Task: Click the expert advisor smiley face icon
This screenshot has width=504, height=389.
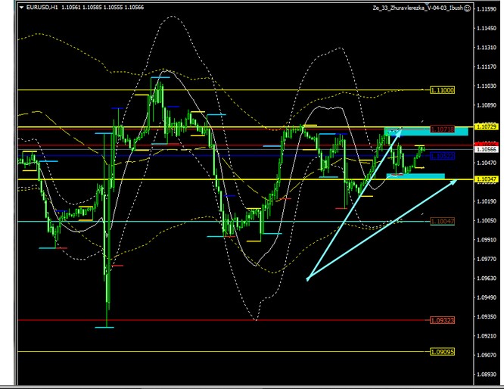Action: [x=466, y=8]
